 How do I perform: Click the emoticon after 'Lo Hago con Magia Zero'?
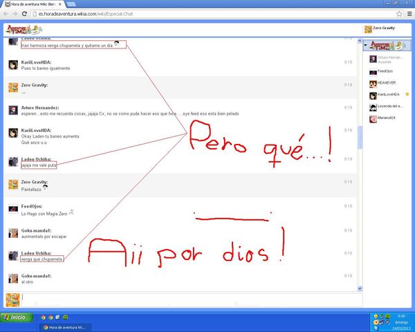pos(71,212)
